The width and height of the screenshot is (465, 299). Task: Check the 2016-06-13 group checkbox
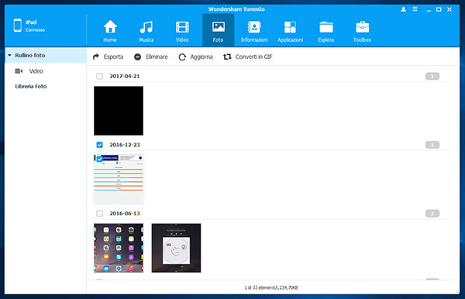point(100,213)
